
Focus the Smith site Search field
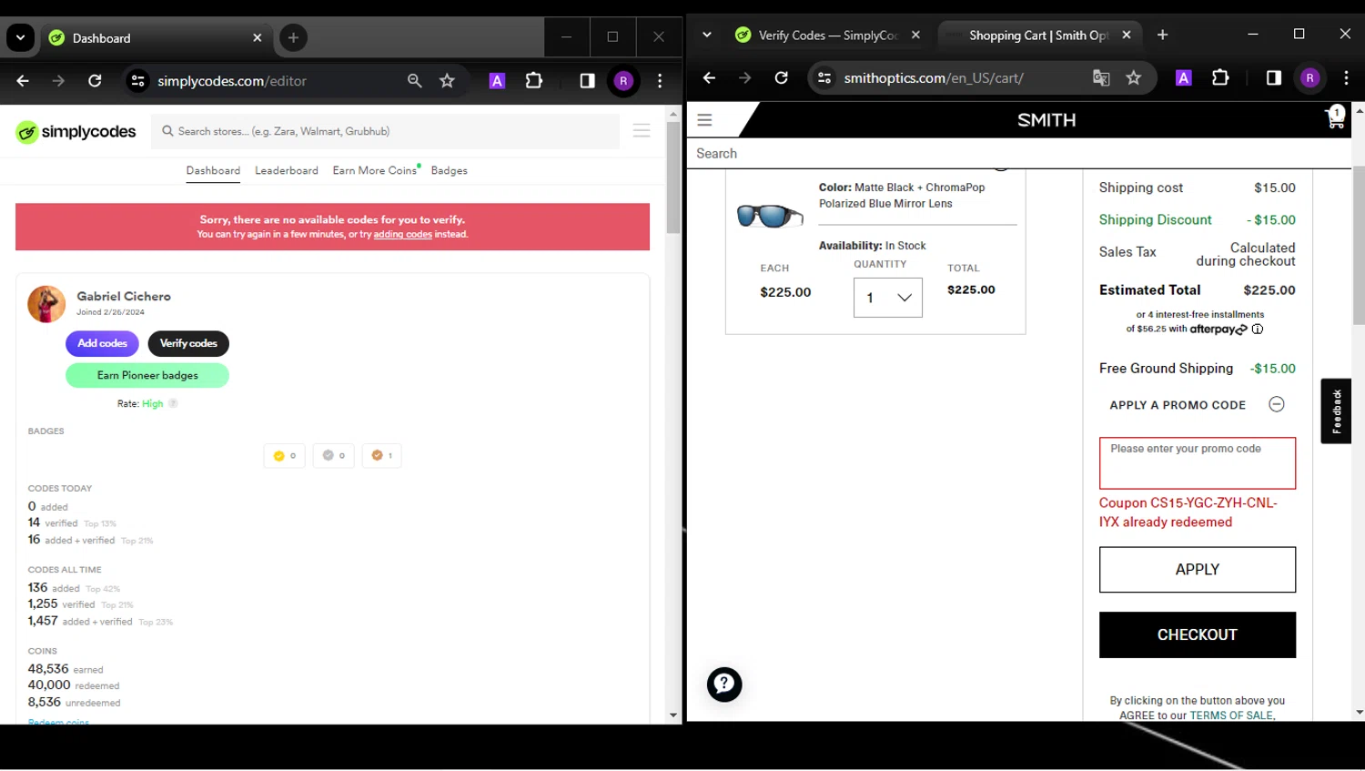tap(1019, 154)
